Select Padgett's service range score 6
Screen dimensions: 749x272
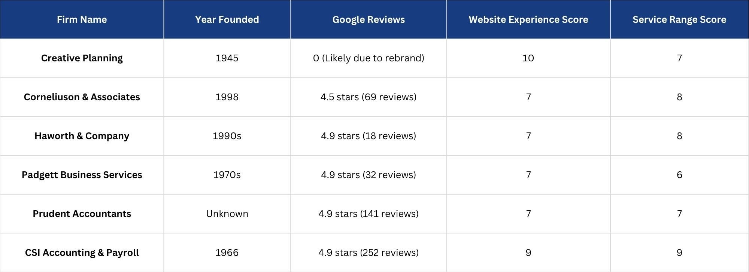pyautogui.click(x=679, y=175)
